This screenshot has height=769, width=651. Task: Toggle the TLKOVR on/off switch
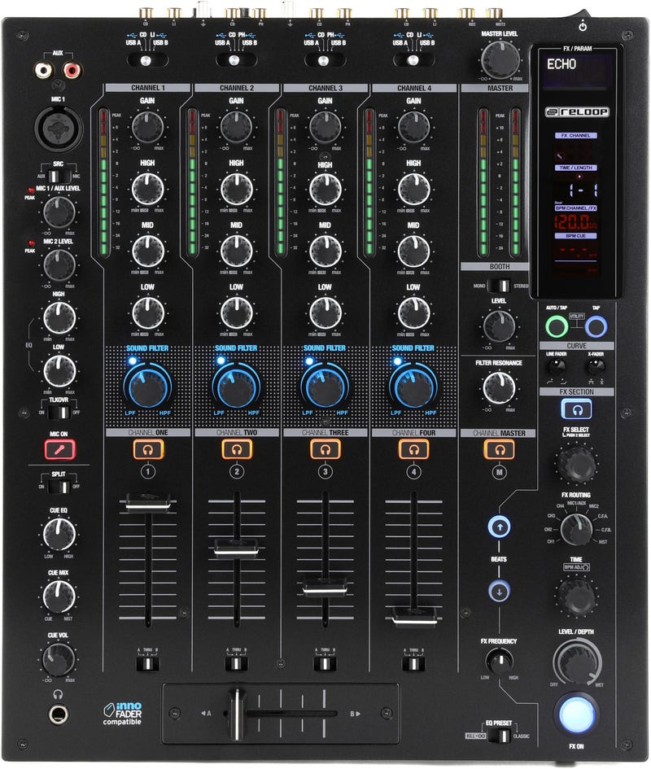(59, 413)
